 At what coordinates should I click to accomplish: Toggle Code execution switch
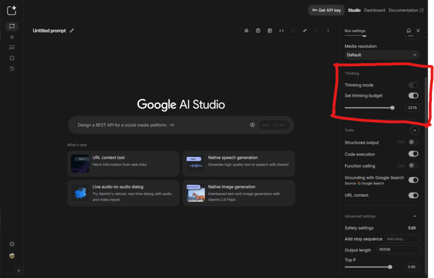(413, 154)
